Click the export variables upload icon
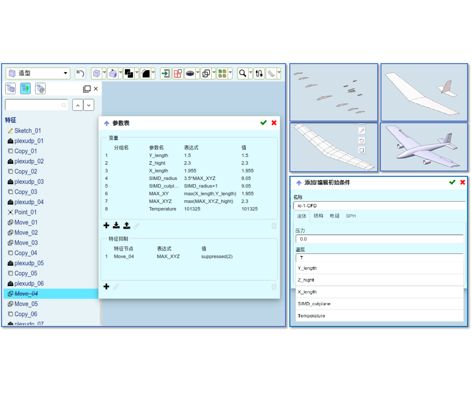 pos(127,225)
